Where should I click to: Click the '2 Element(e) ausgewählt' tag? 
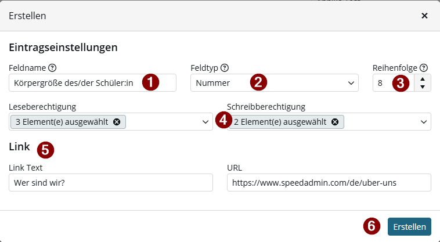286,122
